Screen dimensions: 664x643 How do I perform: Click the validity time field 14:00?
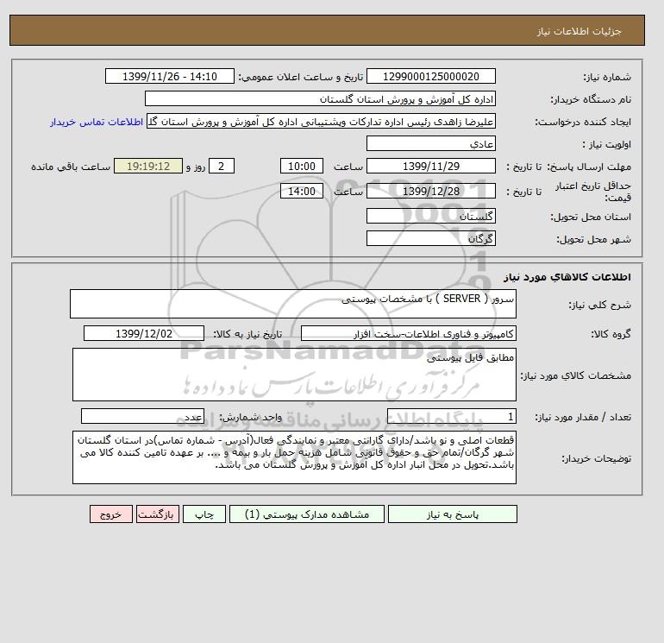[x=302, y=191]
